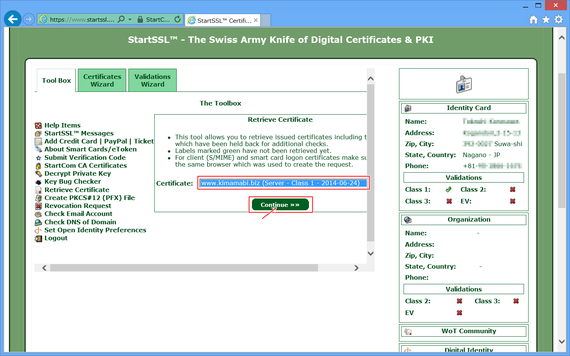Click the favorites star icon

546,19
